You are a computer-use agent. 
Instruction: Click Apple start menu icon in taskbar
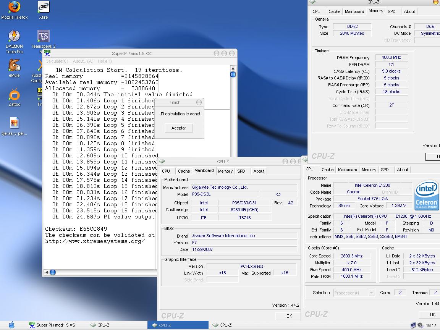click(x=11, y=325)
